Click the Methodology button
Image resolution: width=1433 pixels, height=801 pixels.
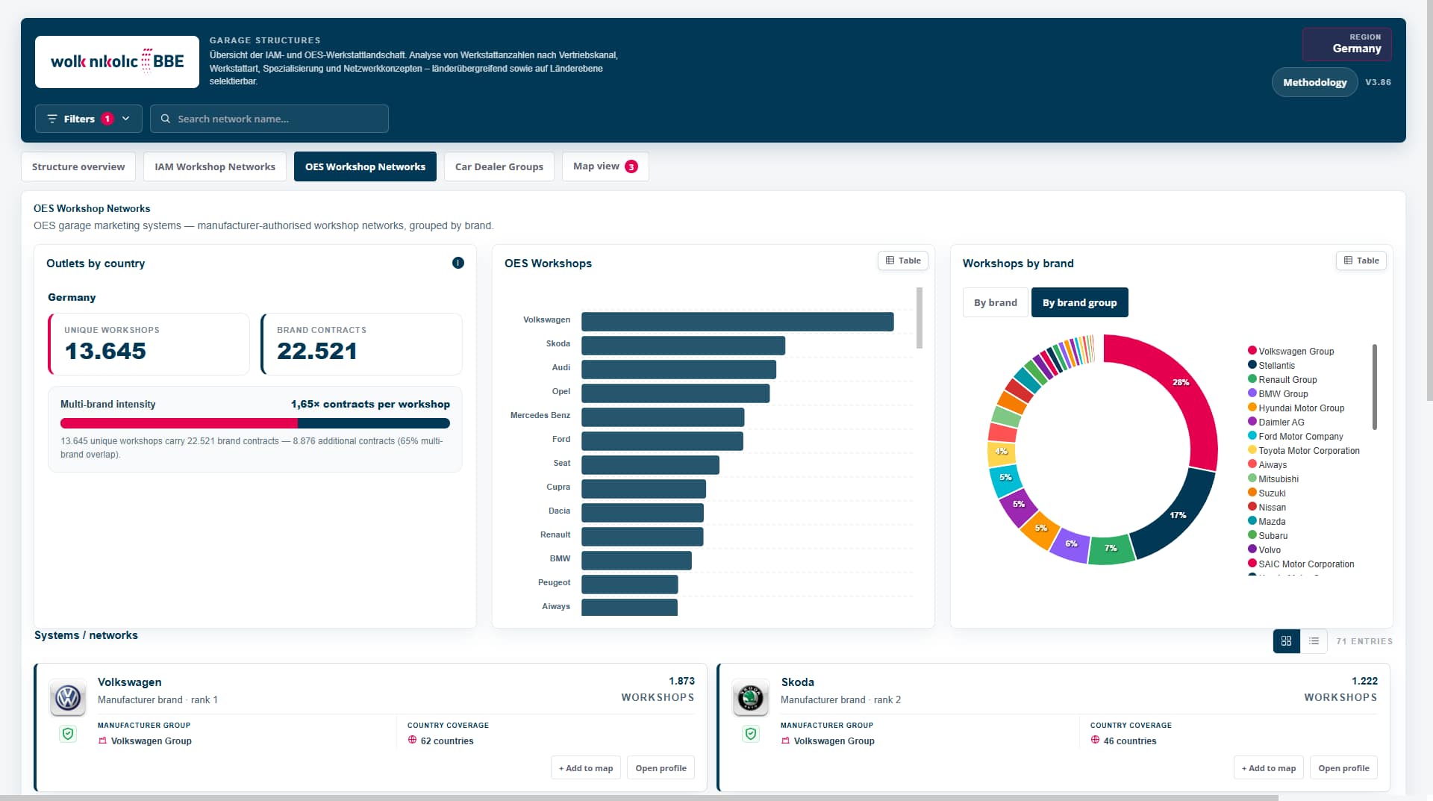point(1314,82)
